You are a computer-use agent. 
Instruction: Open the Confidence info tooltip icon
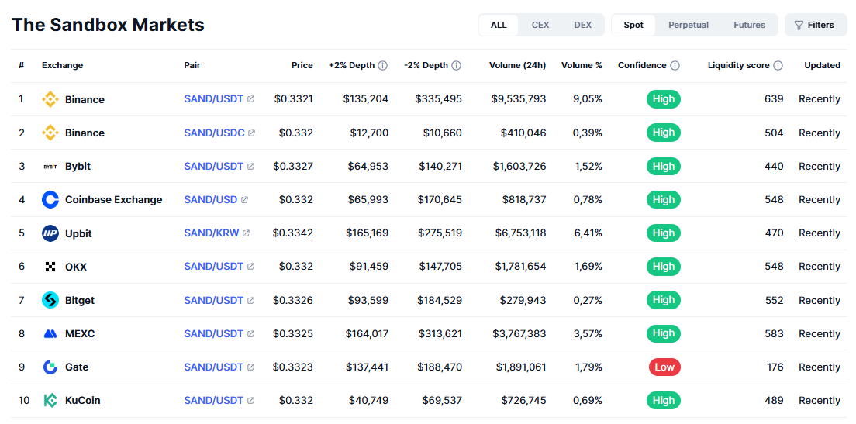coord(675,65)
